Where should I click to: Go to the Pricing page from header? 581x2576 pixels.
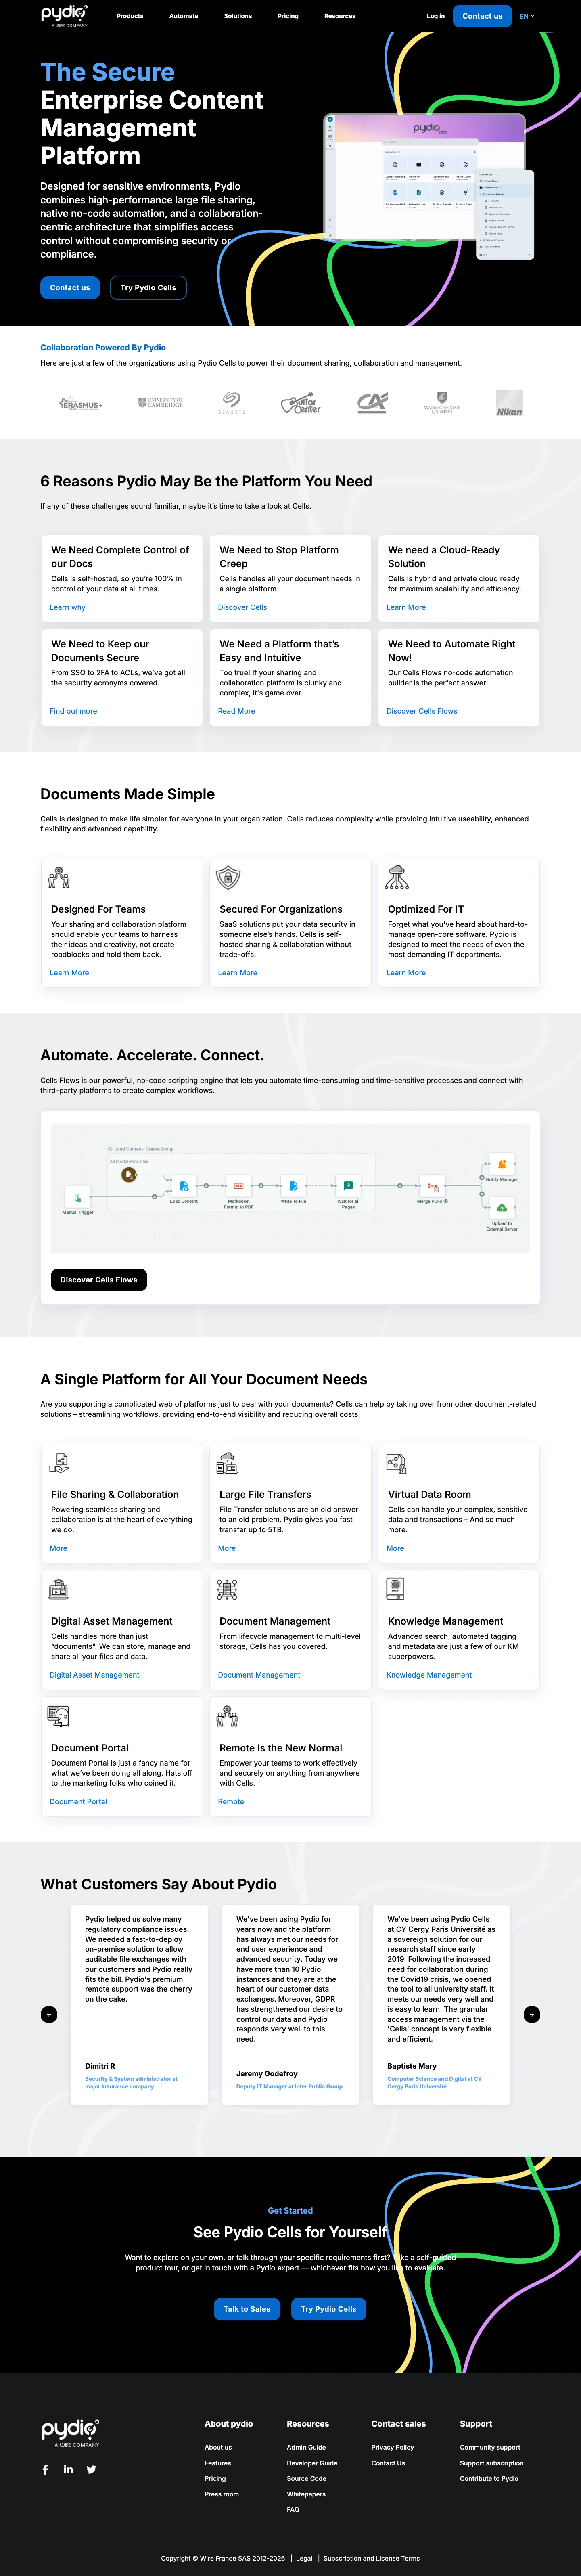(288, 16)
